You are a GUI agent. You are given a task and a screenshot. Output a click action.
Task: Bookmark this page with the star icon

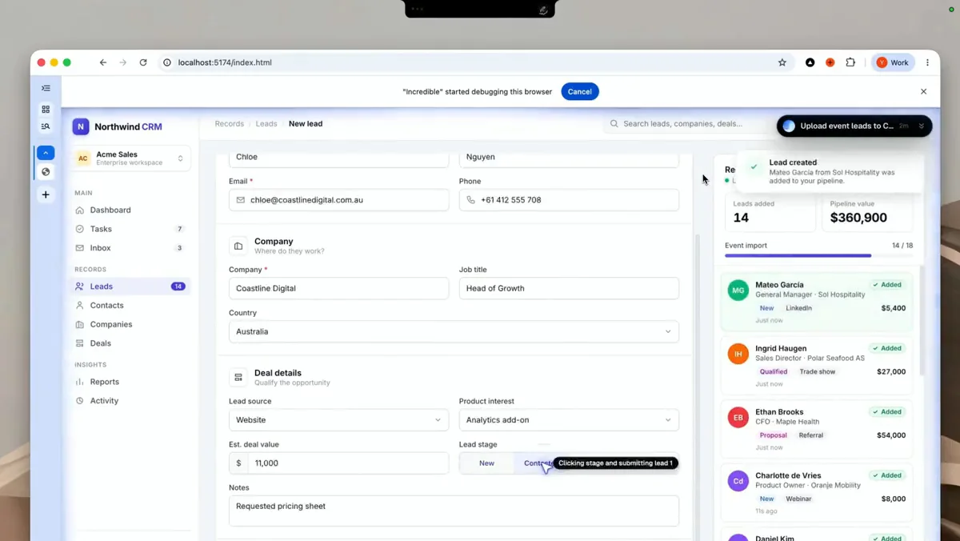pyautogui.click(x=782, y=62)
